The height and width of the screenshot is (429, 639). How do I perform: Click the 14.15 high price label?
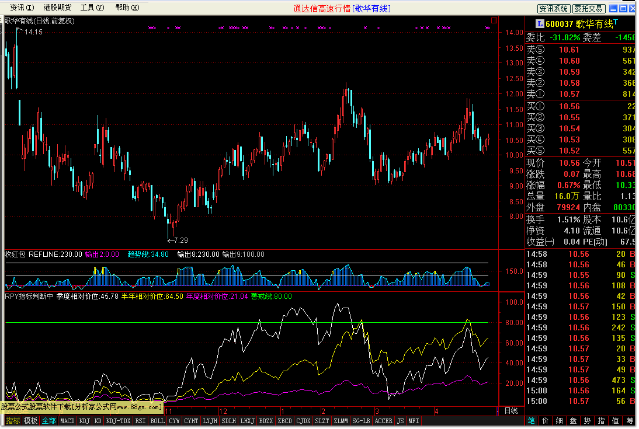(x=33, y=32)
